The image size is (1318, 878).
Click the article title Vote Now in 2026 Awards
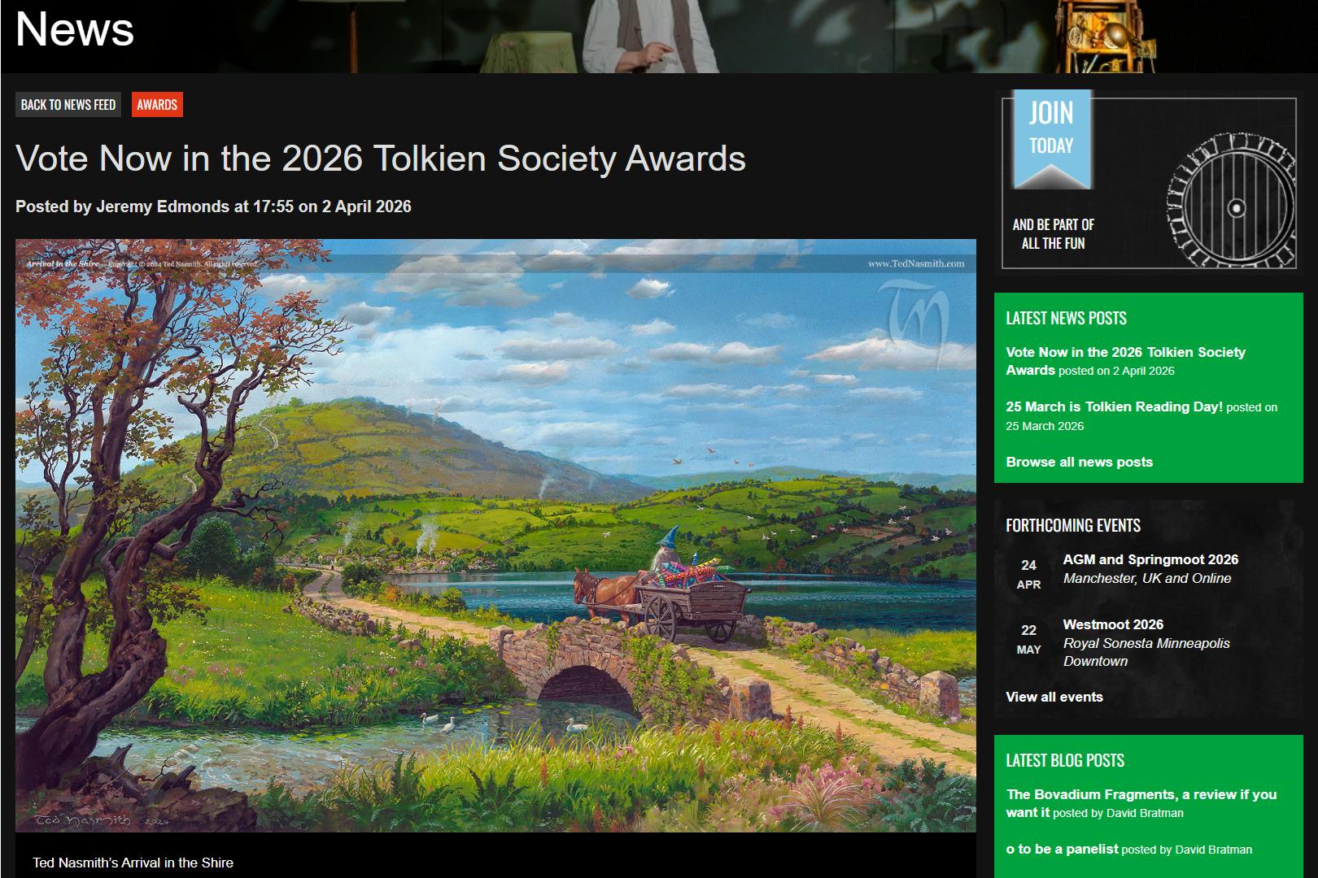click(381, 159)
